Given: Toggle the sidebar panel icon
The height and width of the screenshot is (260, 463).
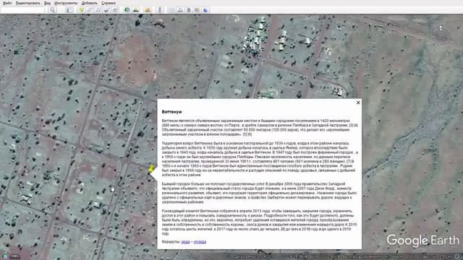Looking at the screenshot, I should click(x=69, y=9).
